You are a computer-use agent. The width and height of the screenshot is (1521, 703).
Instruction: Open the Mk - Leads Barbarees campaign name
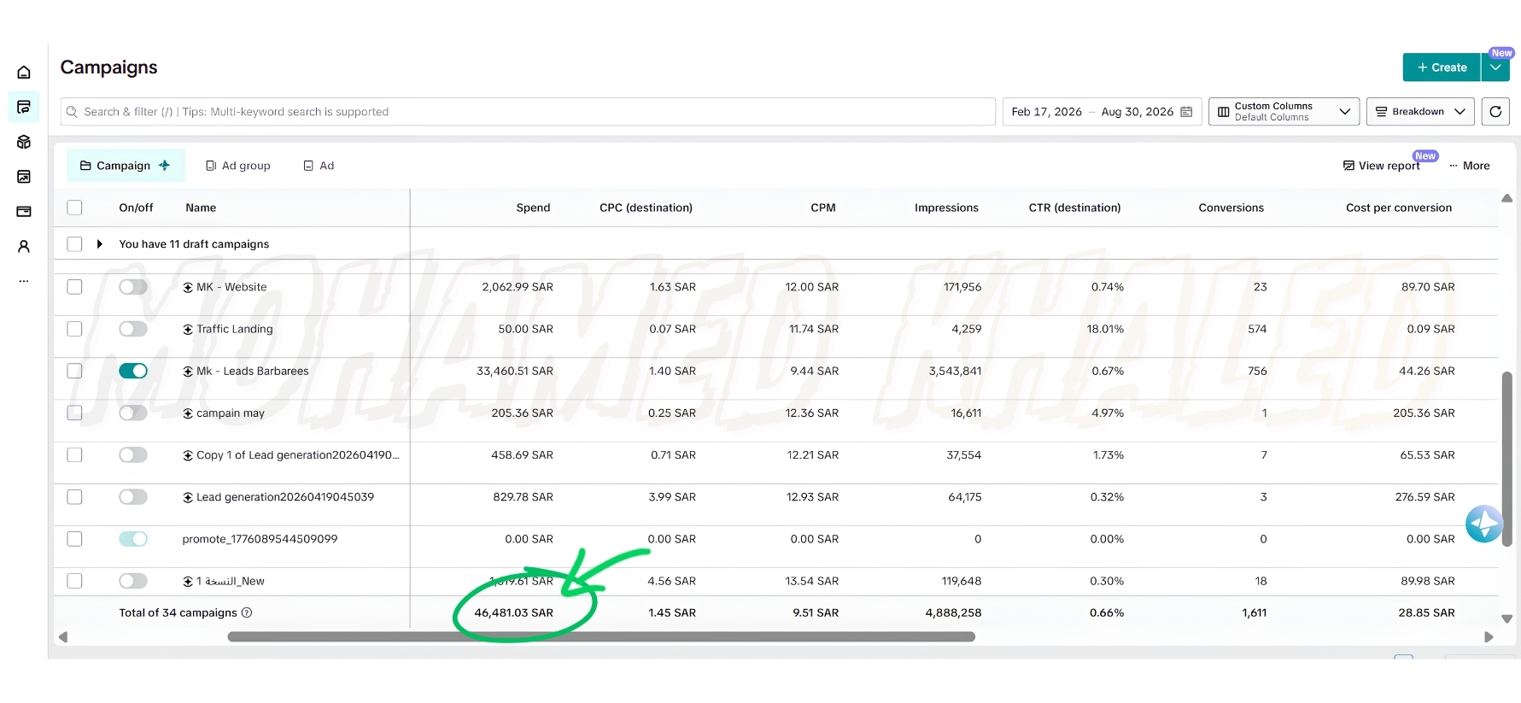(253, 371)
